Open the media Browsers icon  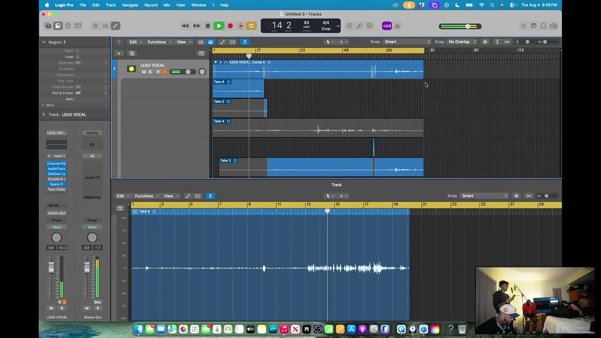pyautogui.click(x=554, y=26)
